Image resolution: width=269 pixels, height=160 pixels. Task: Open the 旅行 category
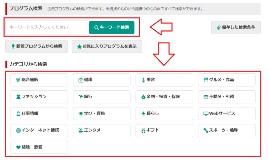point(102,97)
